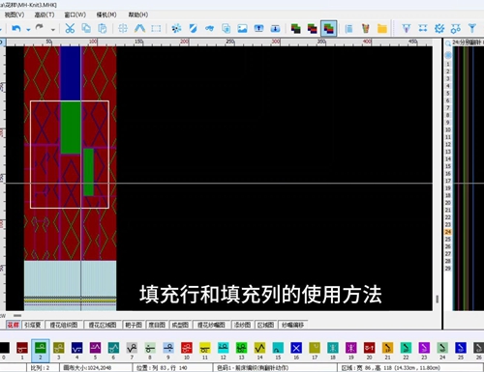Click the magnifier icon above row numbers
Image resolution: width=484 pixels, height=372 pixels.
448,43
